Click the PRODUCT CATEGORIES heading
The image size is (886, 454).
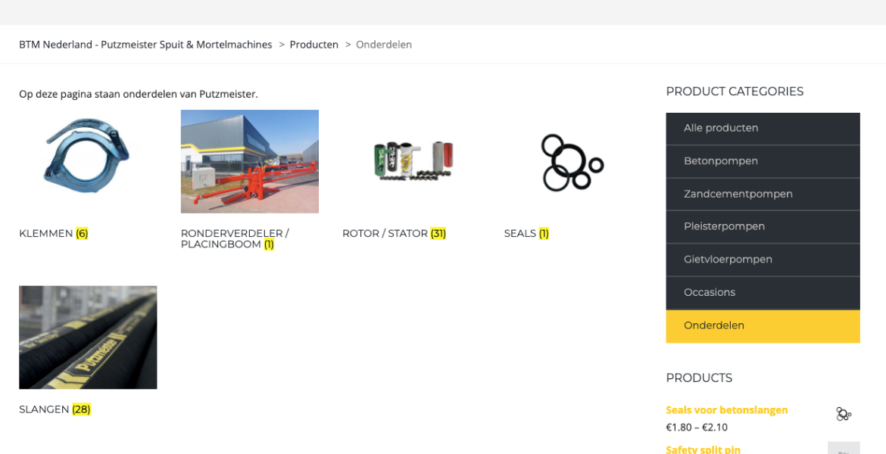point(735,92)
